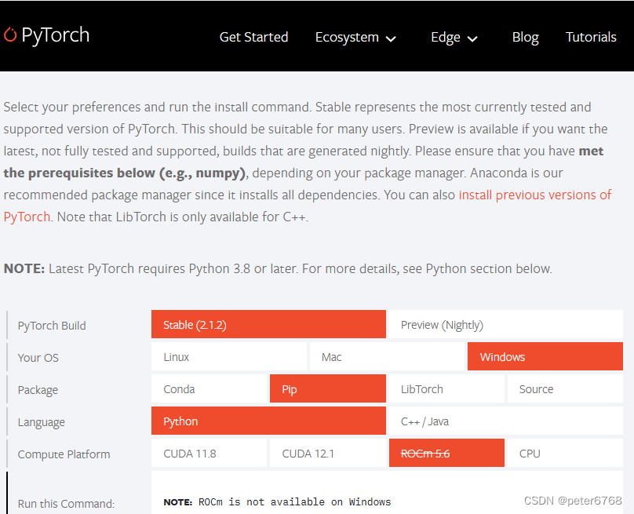Image resolution: width=634 pixels, height=514 pixels.
Task: Select CUDA 12.1 compute platform
Action: [328, 453]
